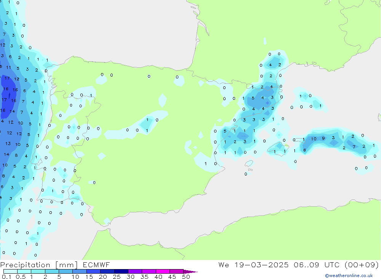The height and width of the screenshot is (279, 381).
Task: Click the 0.5–1 mm legend color swatch
Action: pos(24,271)
